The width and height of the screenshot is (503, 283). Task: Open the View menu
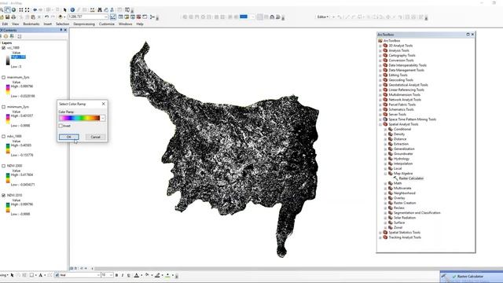pos(16,24)
